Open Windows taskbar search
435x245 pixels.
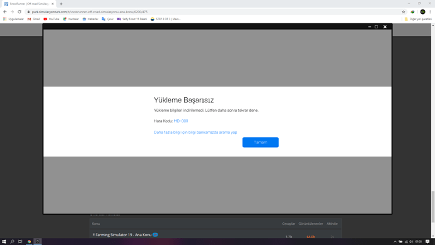[x=12, y=241]
